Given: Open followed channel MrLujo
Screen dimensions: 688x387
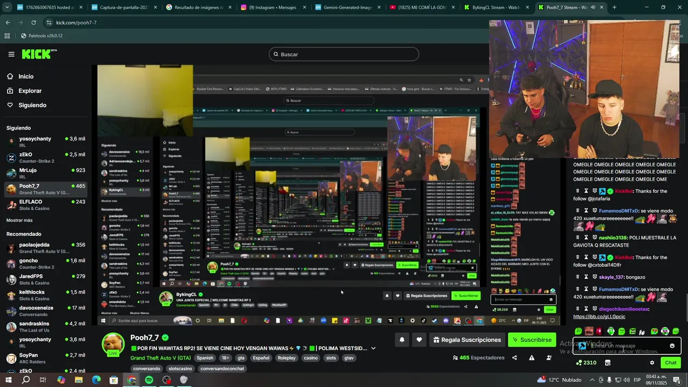Looking at the screenshot, I should 46,173.
